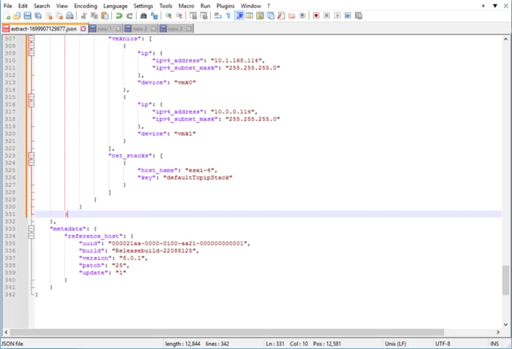512x349 pixels.
Task: Click the Redo toolbar icon
Action: [129, 15]
